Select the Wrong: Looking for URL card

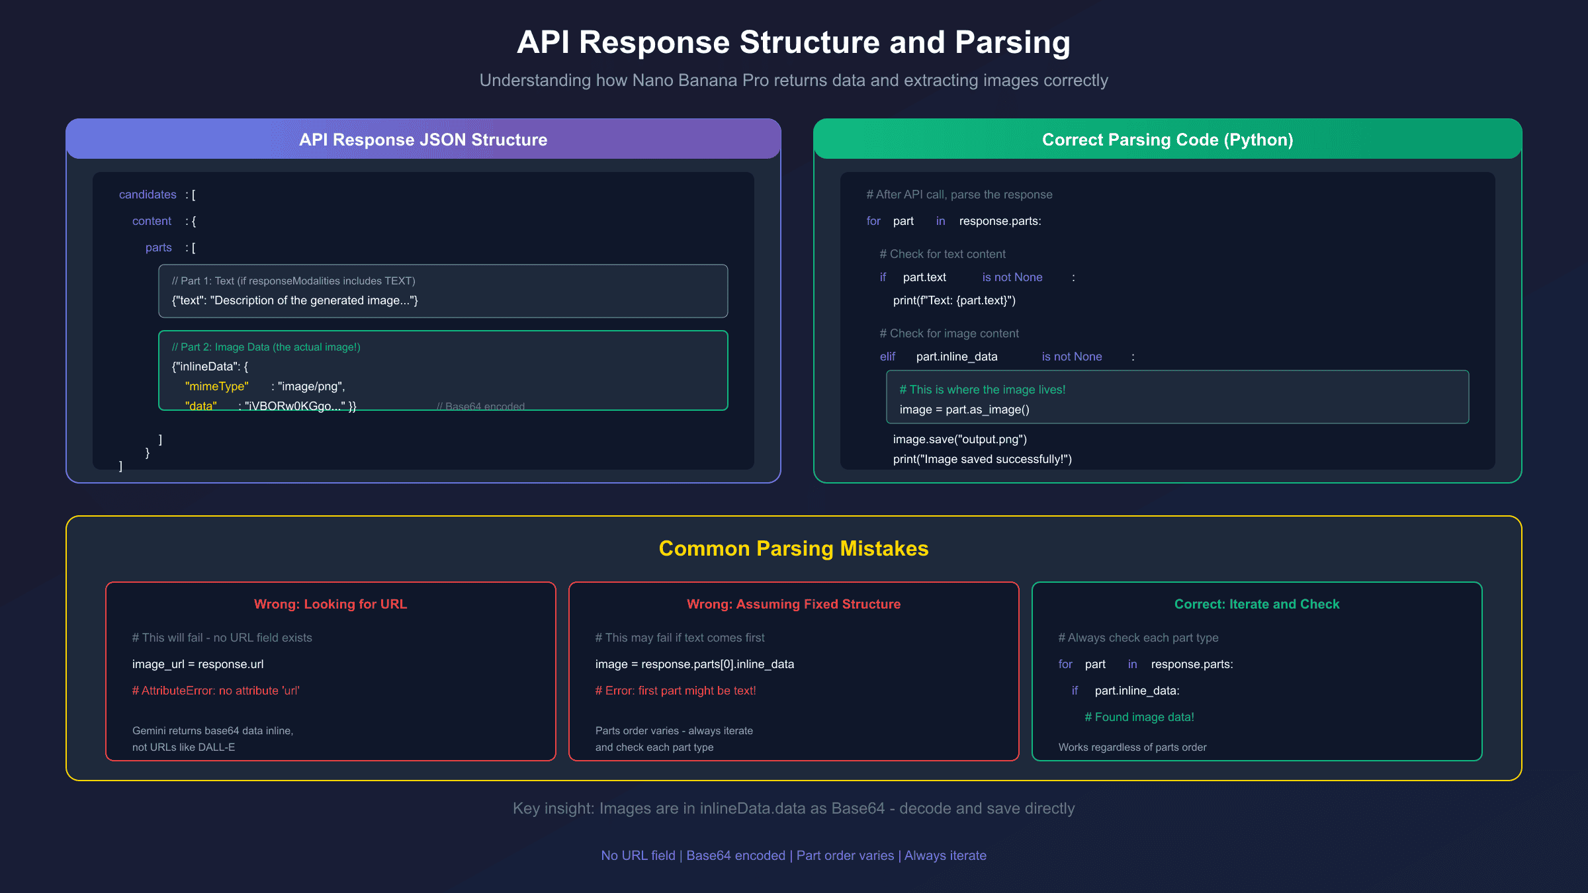coord(330,669)
